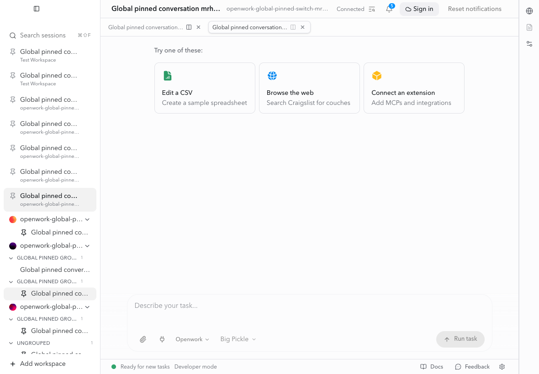Focus the Describe your task input
This screenshot has width=539, height=374.
[x=309, y=306]
